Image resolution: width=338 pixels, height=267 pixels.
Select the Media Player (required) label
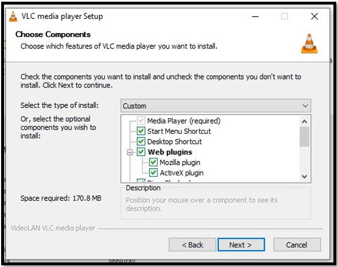(184, 121)
